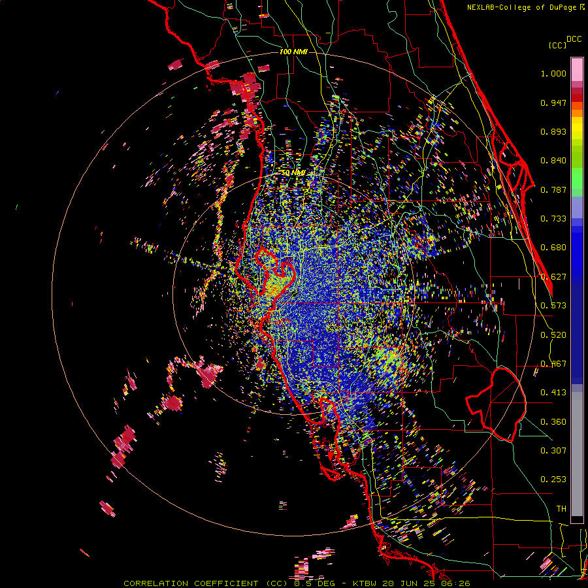Click the 0.947 legend value
588x588 pixels.
(553, 103)
